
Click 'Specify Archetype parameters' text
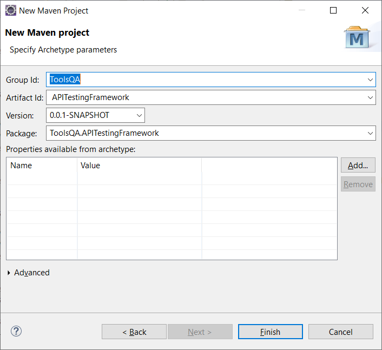[x=63, y=50]
